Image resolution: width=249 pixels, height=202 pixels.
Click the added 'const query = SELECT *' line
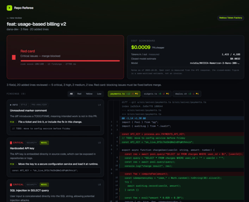click(182, 158)
